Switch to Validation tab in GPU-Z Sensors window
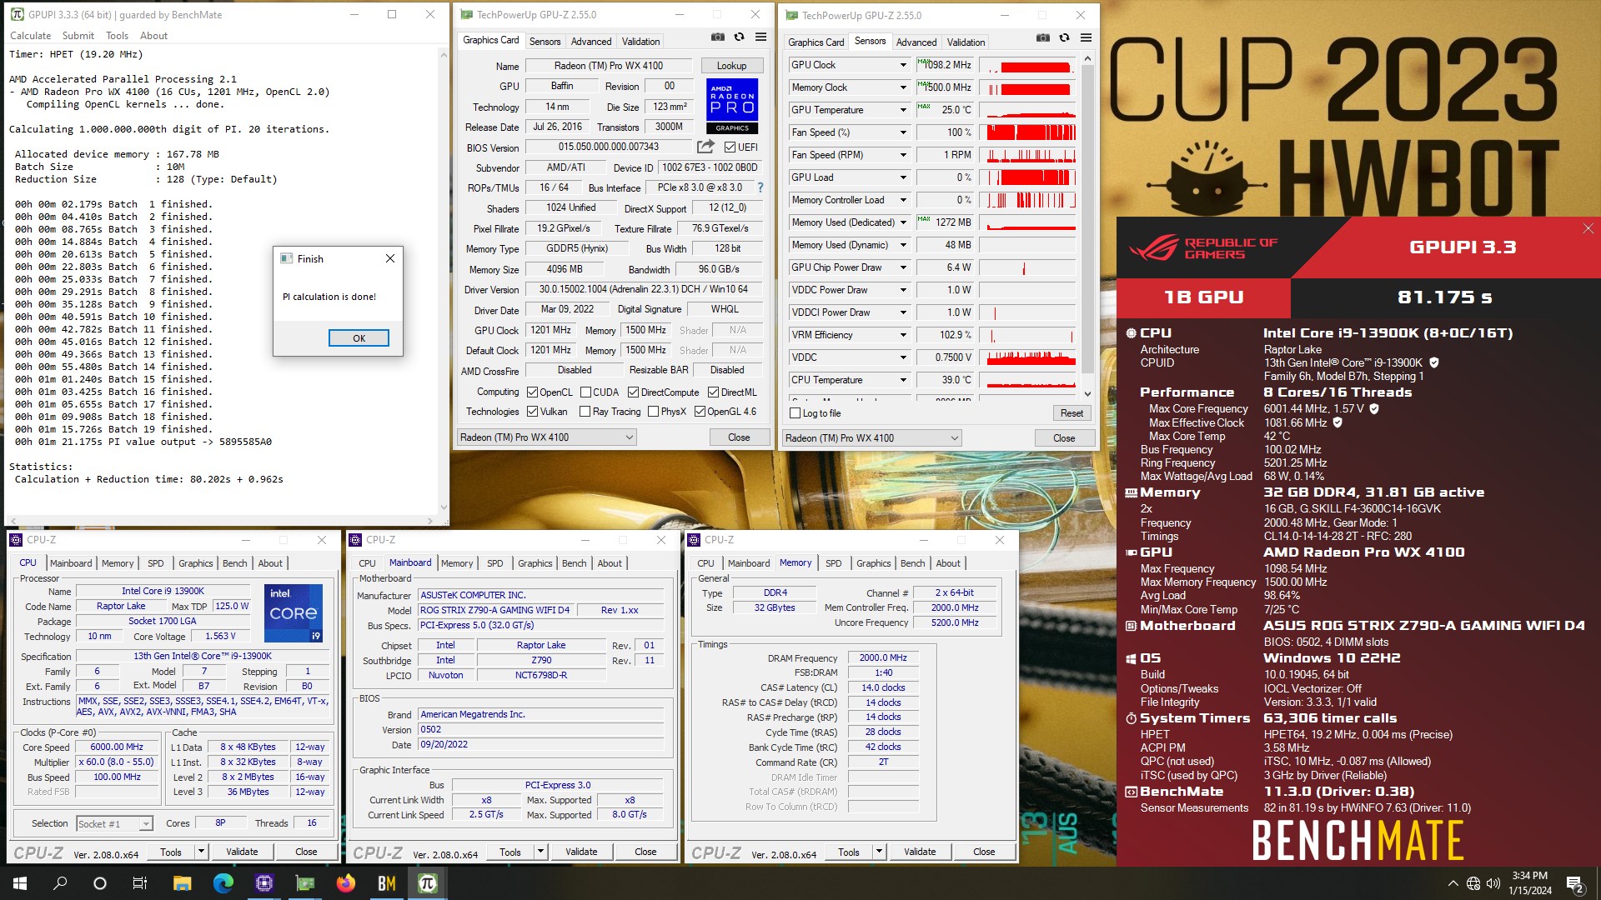 click(966, 42)
